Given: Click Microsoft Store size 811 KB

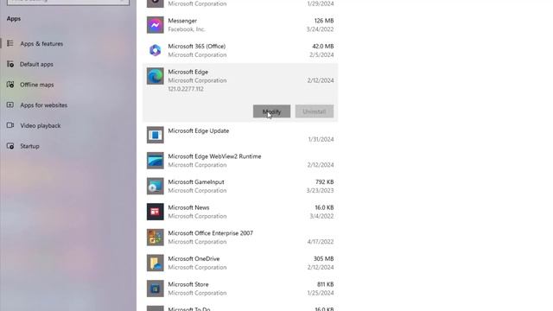Looking at the screenshot, I should click(x=325, y=284).
